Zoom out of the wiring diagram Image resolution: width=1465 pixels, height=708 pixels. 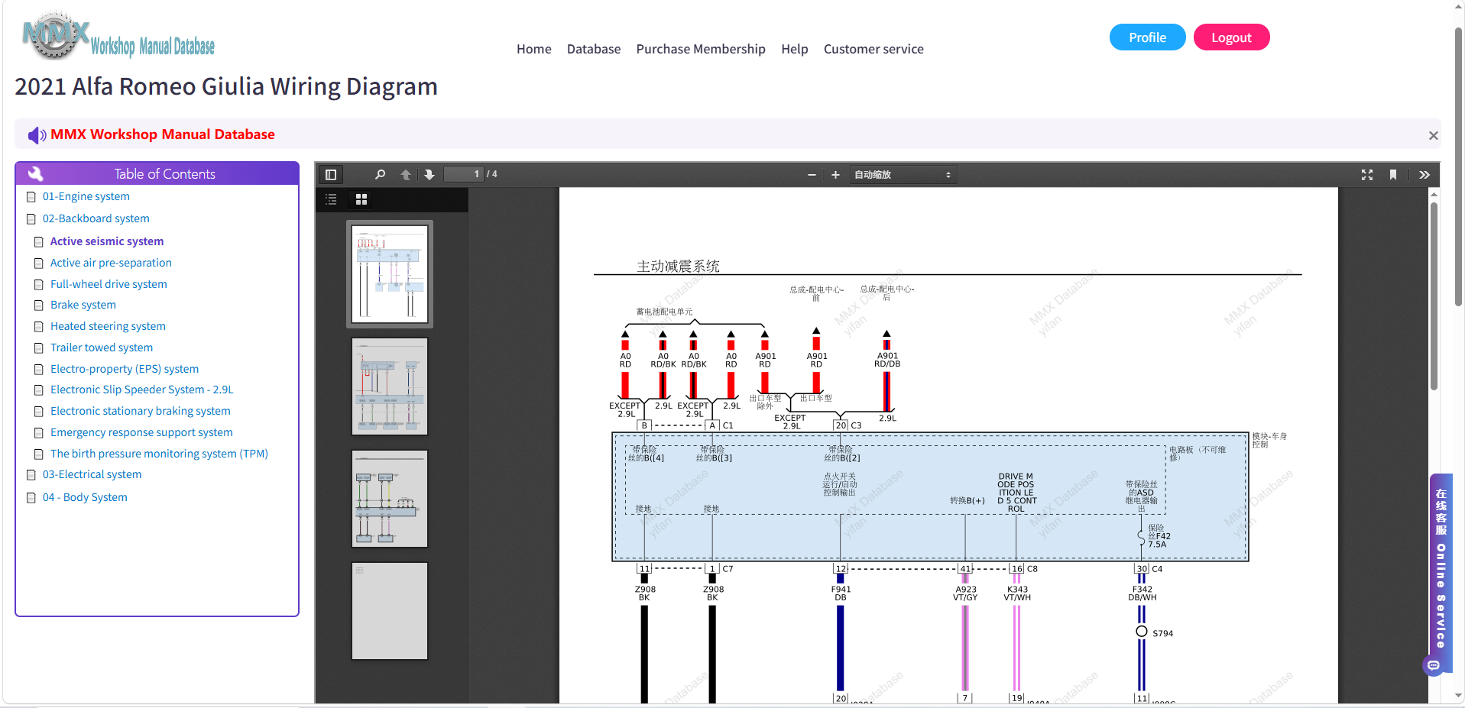point(812,175)
